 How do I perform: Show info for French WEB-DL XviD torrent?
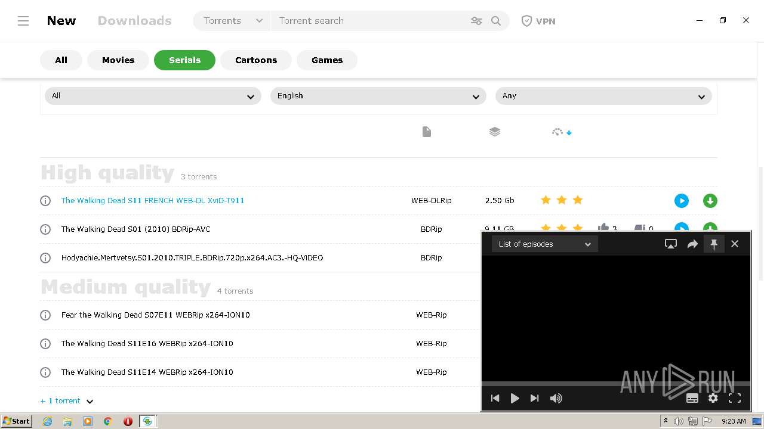tap(45, 201)
